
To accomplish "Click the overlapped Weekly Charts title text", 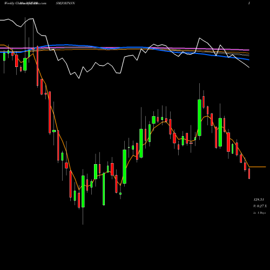I will click(25, 3).
